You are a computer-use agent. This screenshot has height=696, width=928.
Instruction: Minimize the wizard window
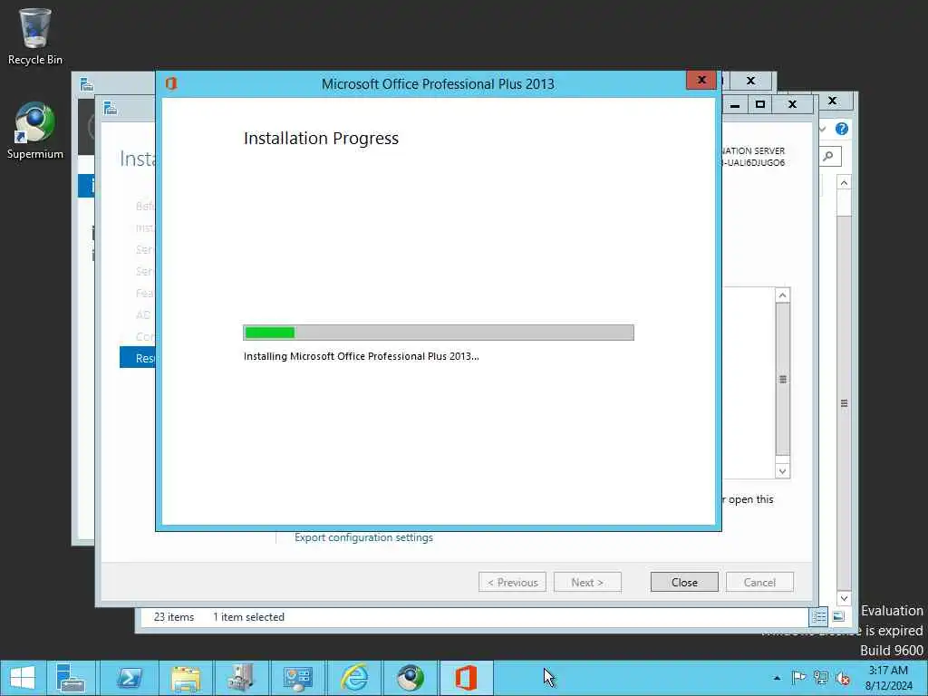click(734, 105)
